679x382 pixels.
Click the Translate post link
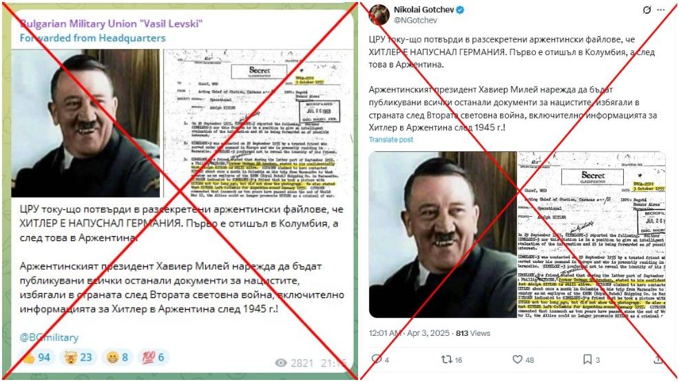coord(390,139)
